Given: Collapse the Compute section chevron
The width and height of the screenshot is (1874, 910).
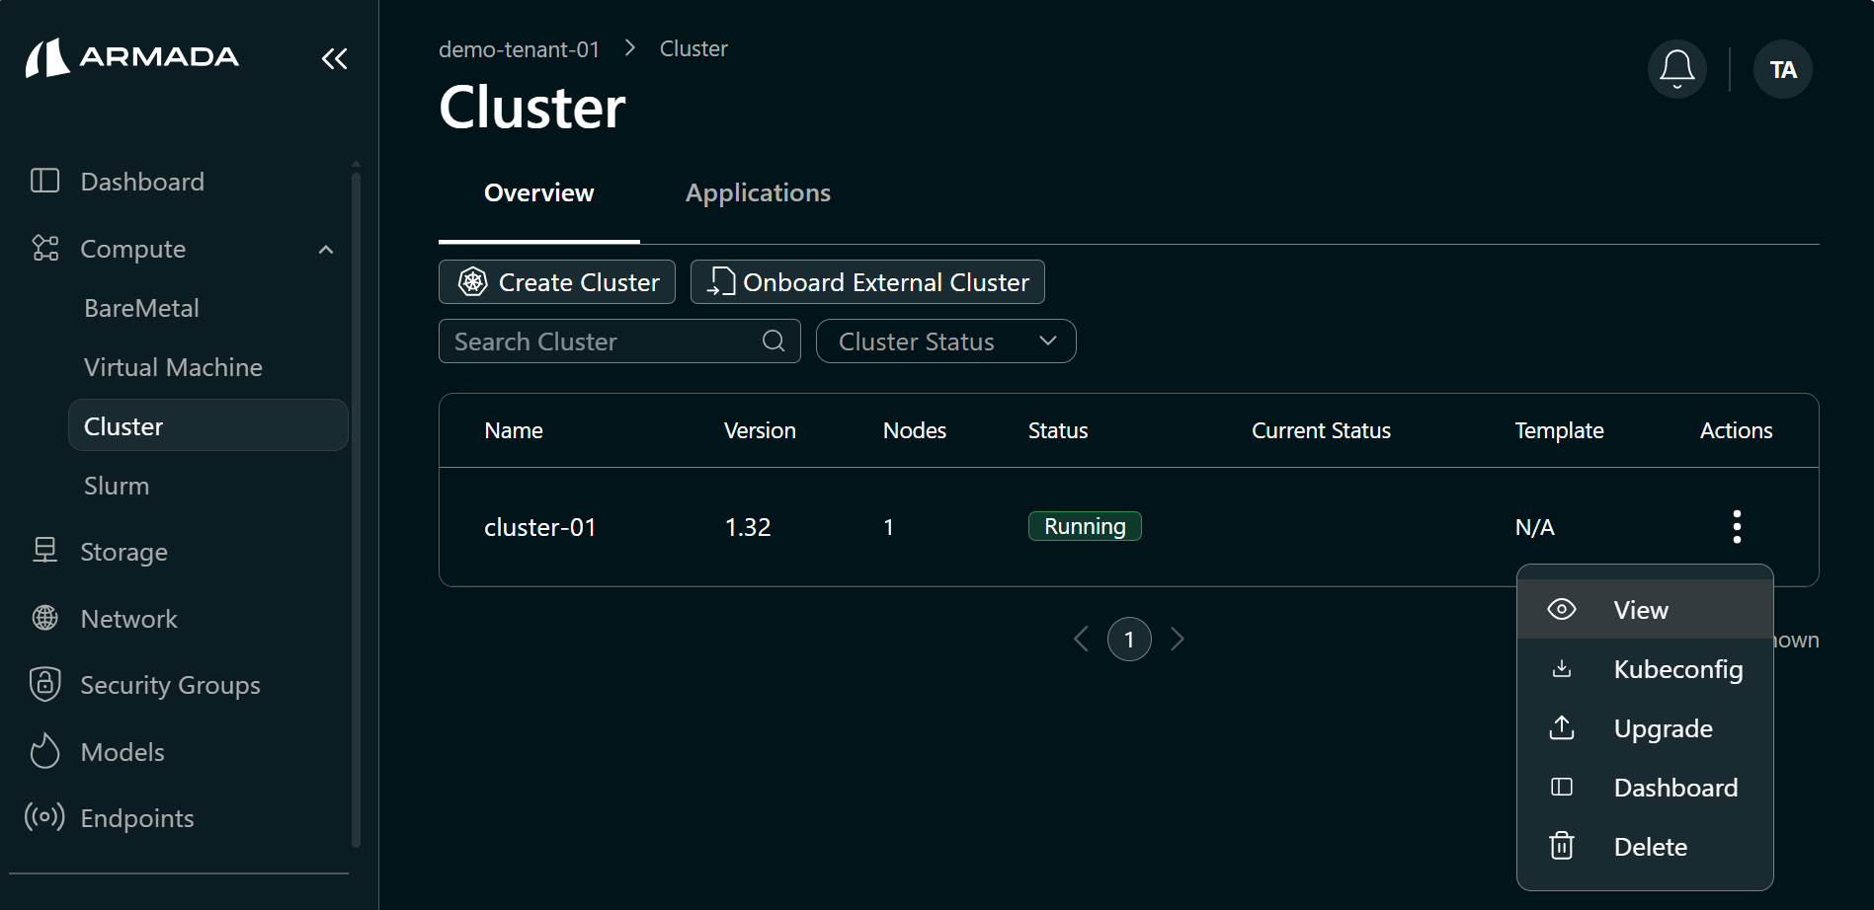Looking at the screenshot, I should [326, 250].
